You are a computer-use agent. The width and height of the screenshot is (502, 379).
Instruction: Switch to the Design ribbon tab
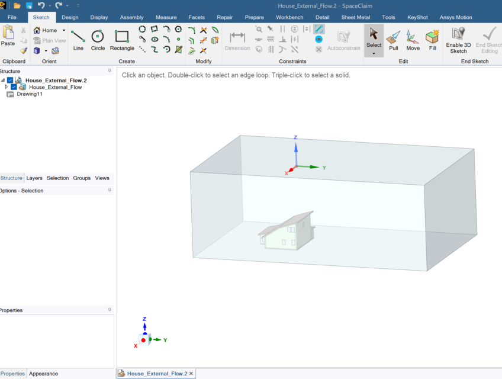(x=70, y=17)
